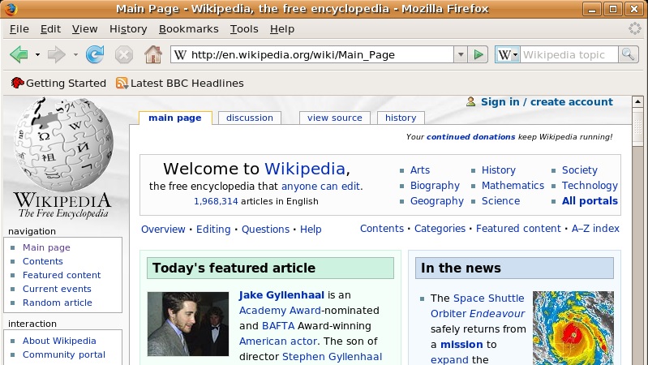Click the Stop loading icon
The width and height of the screenshot is (648, 365).
pyautogui.click(x=123, y=55)
